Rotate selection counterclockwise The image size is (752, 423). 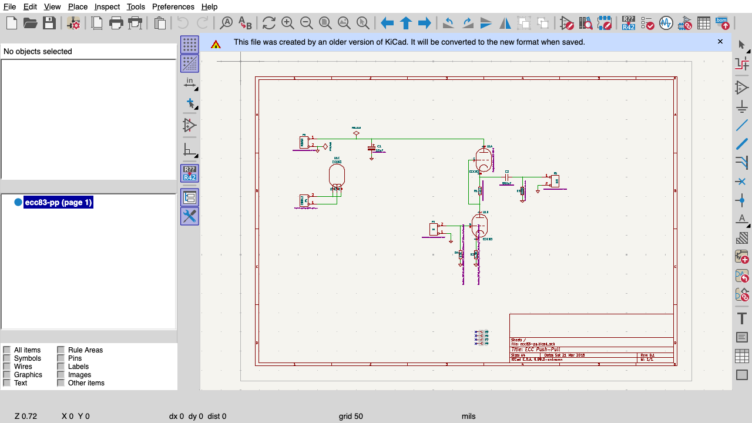[x=449, y=23]
